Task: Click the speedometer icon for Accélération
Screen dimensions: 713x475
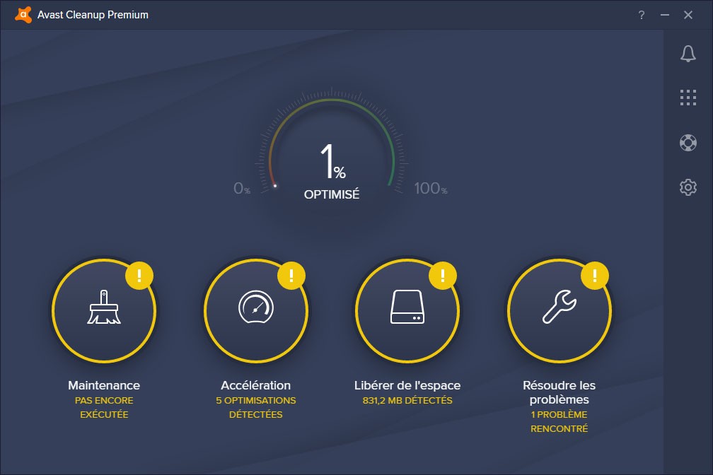Action: click(255, 308)
